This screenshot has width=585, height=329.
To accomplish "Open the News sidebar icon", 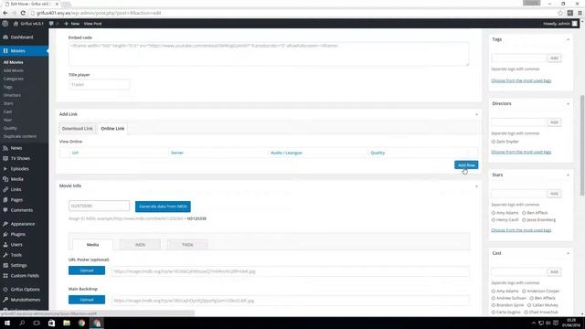I will 5,148.
